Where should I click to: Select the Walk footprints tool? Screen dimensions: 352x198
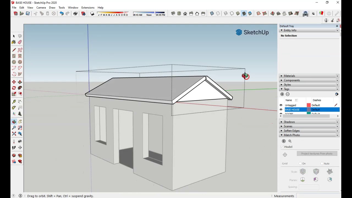[x=14, y=148]
